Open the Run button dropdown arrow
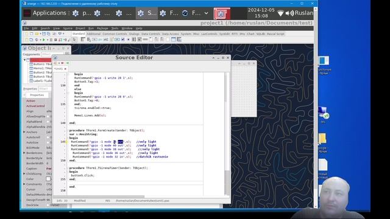390x219 pixels. click(48, 40)
